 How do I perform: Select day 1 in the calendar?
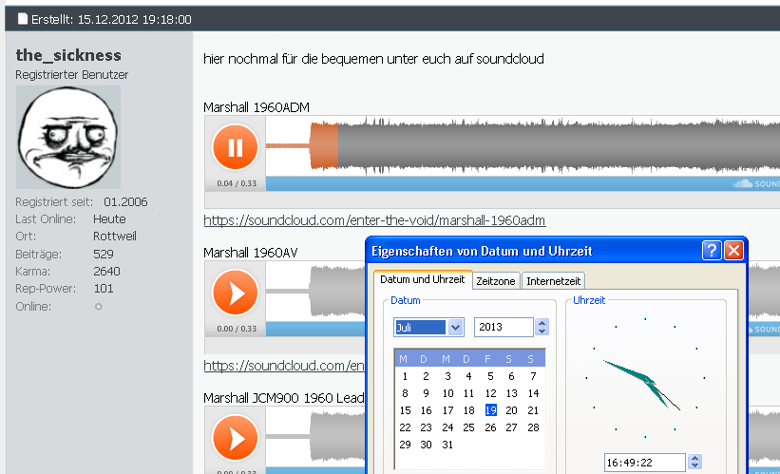[x=405, y=376]
